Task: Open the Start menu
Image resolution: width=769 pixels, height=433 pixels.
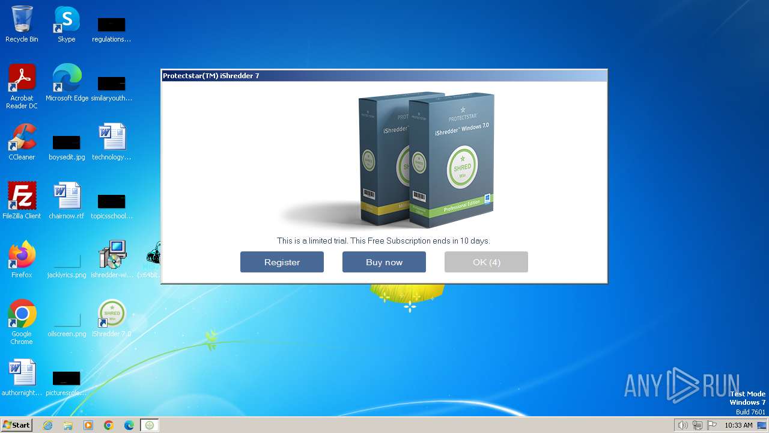Action: (x=16, y=425)
